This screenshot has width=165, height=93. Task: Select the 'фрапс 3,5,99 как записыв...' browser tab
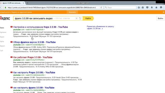(x=12, y=3)
